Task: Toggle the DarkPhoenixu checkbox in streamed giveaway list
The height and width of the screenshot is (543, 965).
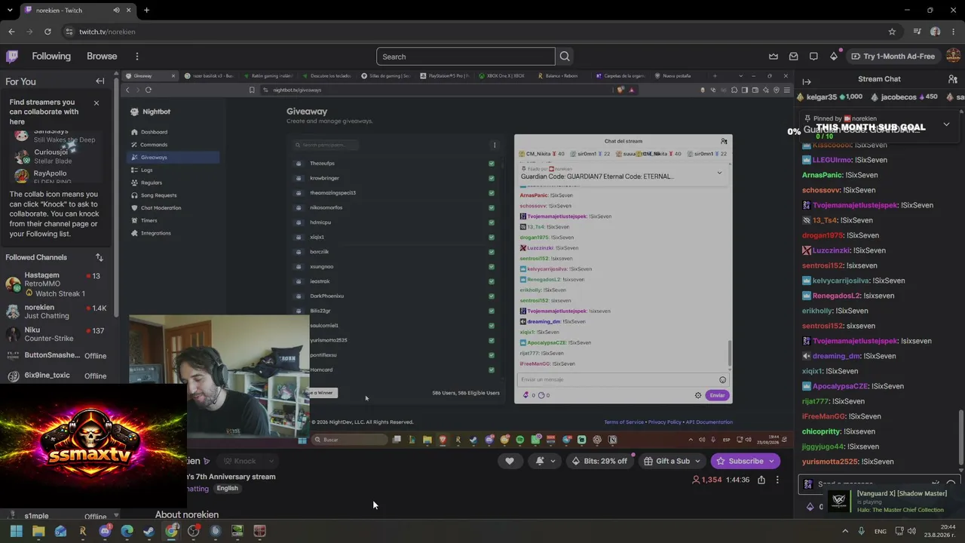Action: coord(492,296)
